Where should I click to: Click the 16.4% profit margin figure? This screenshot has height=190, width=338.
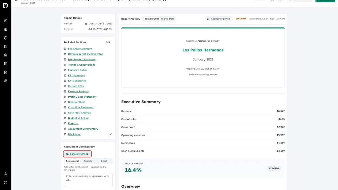tap(133, 170)
